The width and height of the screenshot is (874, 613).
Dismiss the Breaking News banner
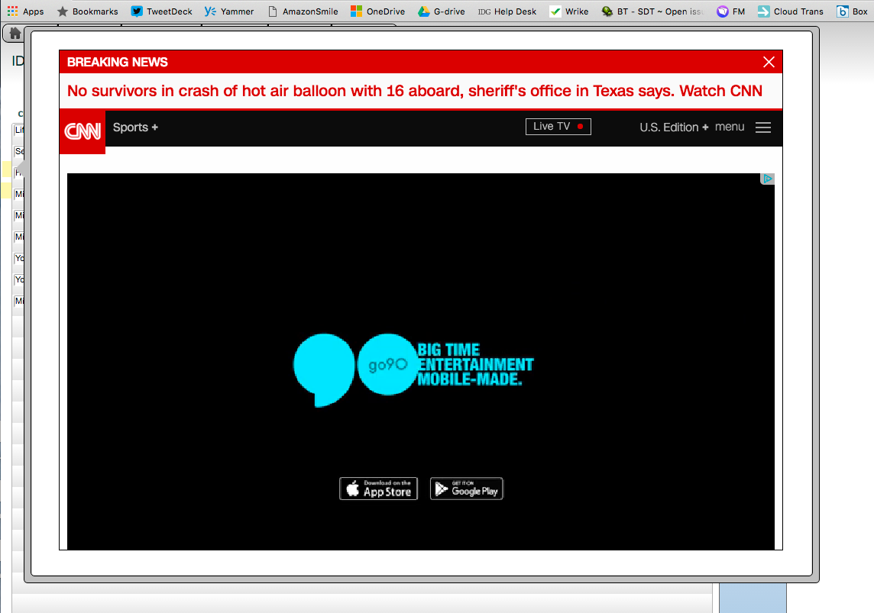769,62
